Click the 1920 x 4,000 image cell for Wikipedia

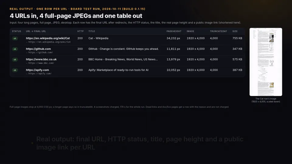196,38
